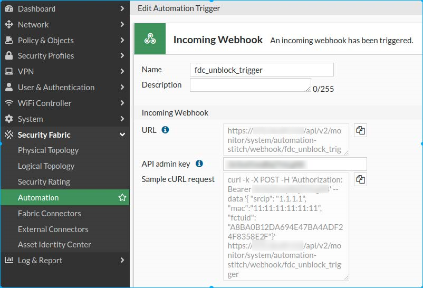
Task: Collapse the Security Fabric section
Action: click(122, 135)
